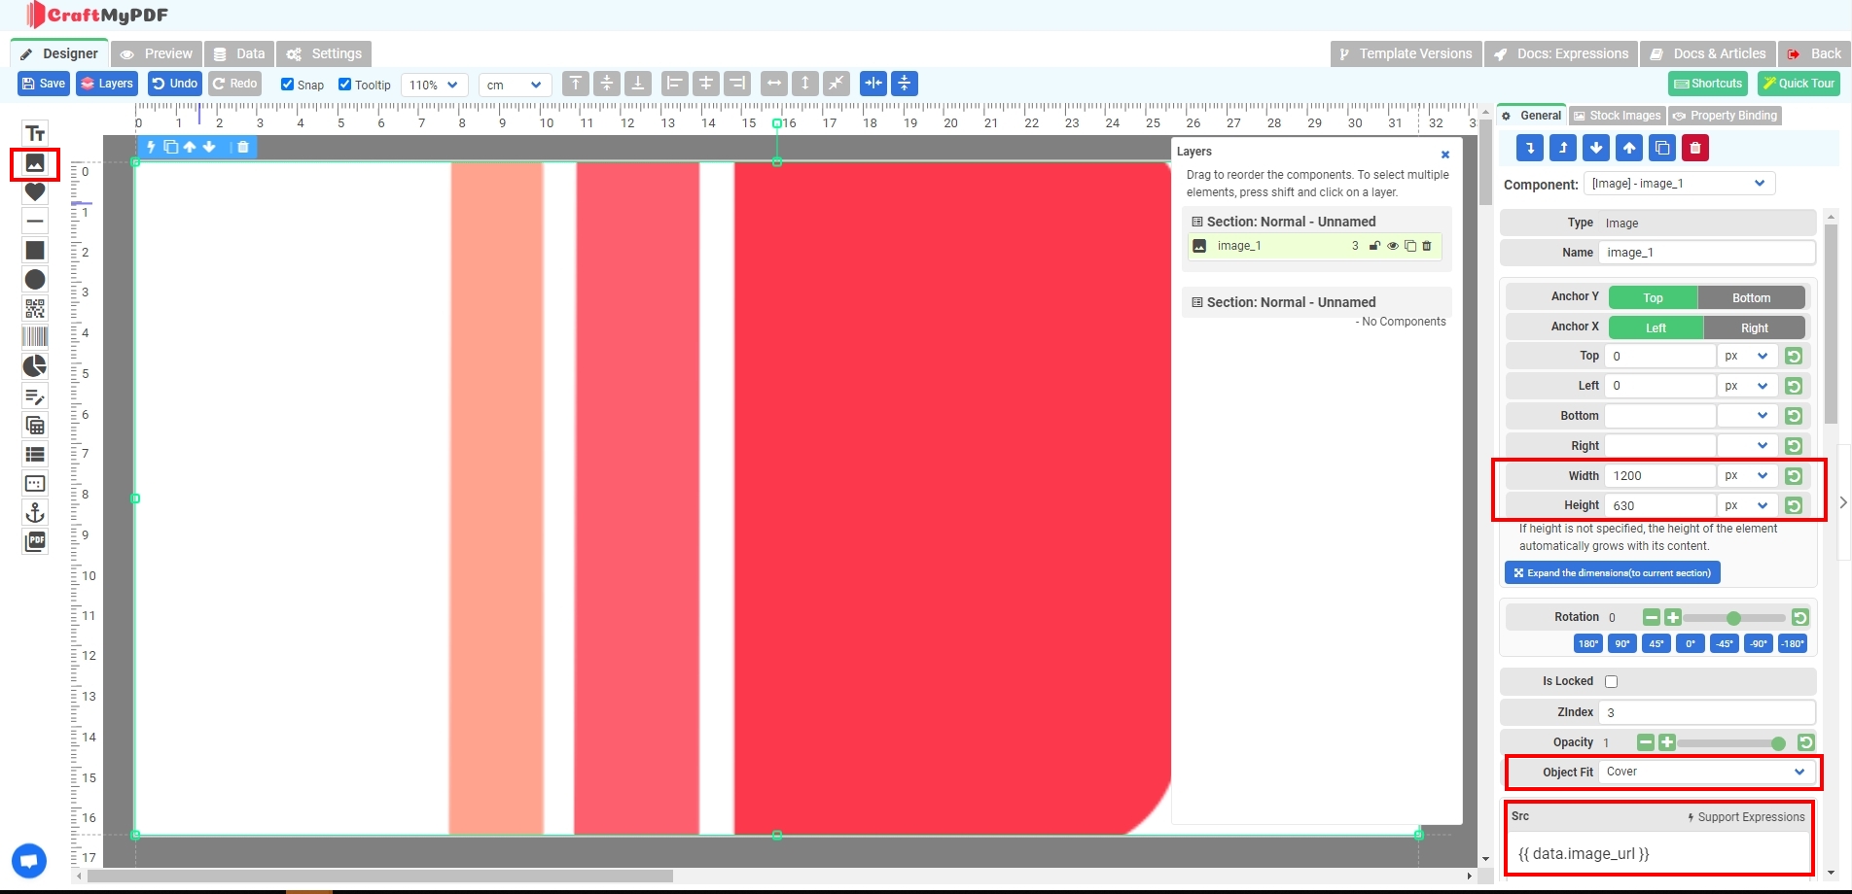Select the Image component tool
Image resolution: width=1852 pixels, height=894 pixels.
coord(35,163)
